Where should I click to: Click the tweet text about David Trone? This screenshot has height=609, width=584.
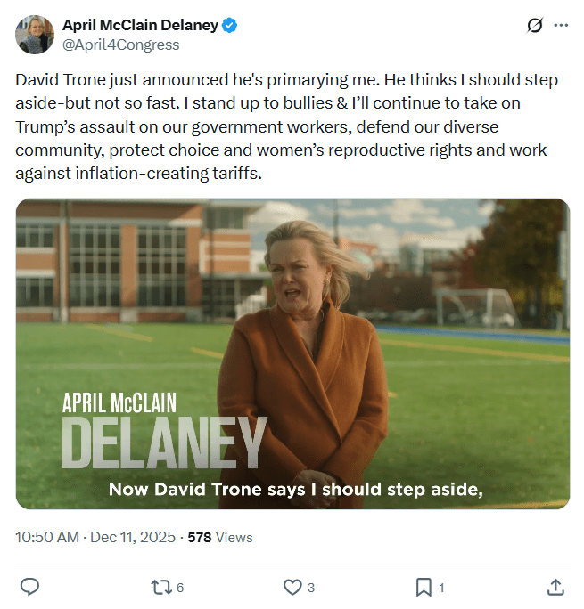pos(287,126)
